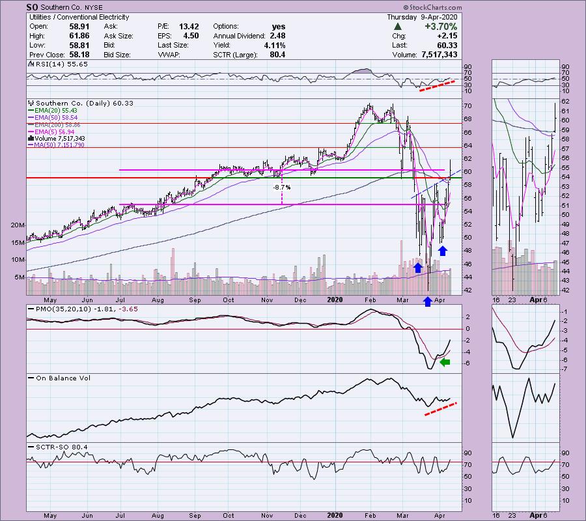Click the zoomed SCTR thumbnail panel on the right

click(525, 477)
